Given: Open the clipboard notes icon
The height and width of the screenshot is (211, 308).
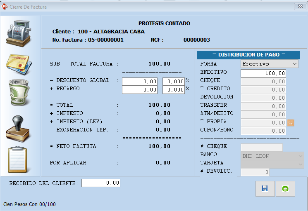Looking at the screenshot, I should pyautogui.click(x=19, y=159).
